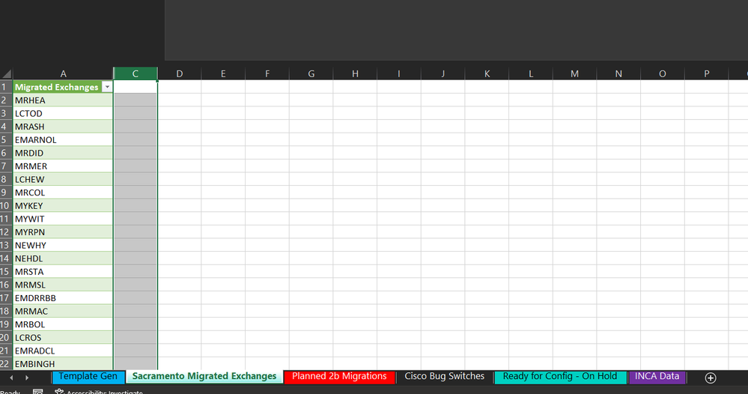This screenshot has height=394, width=748.
Task: Select column D header
Action: pos(180,73)
